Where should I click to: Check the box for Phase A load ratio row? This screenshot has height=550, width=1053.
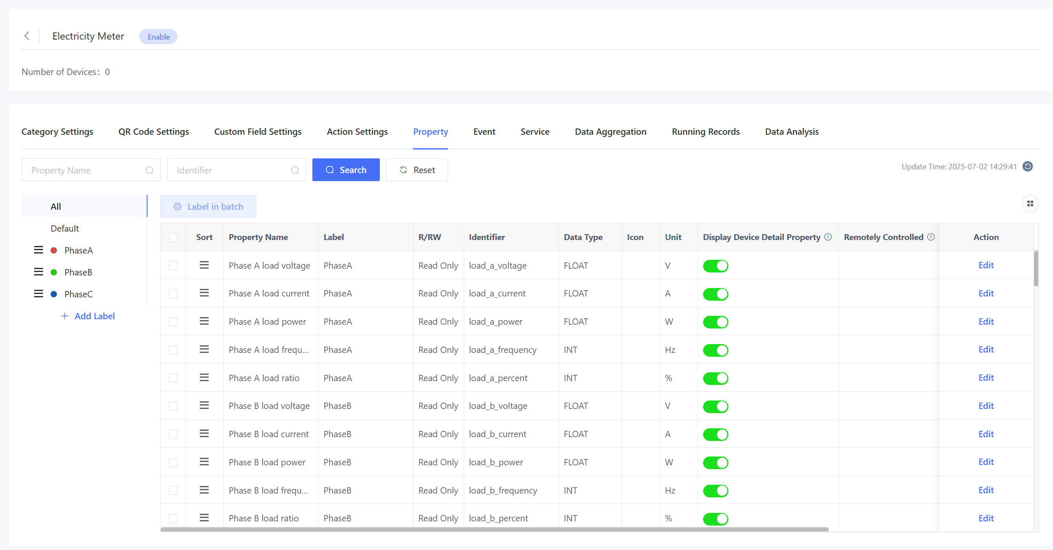pyautogui.click(x=173, y=378)
